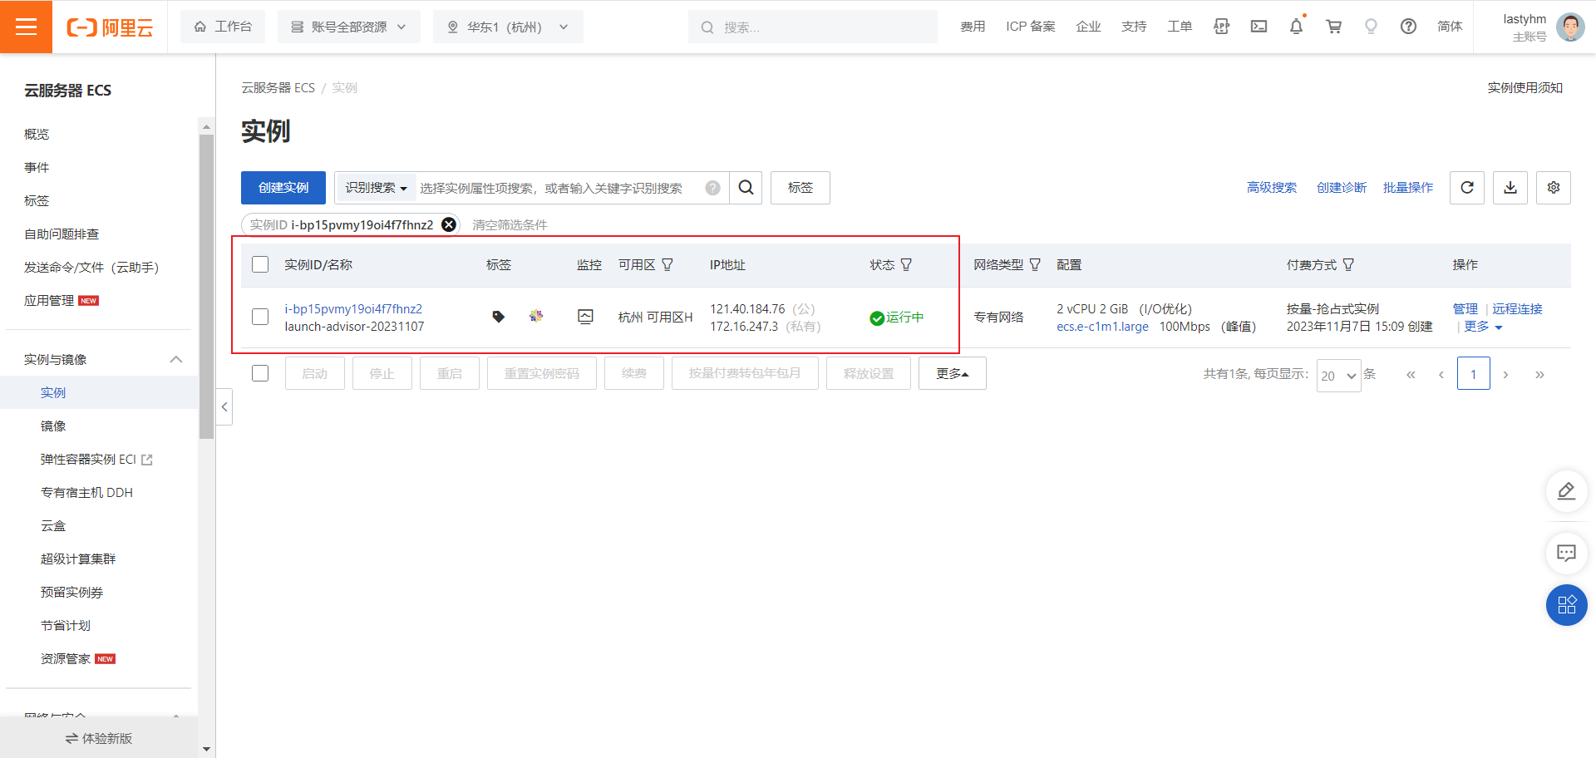
Task: Click the search magnifier button
Action: pos(746,188)
